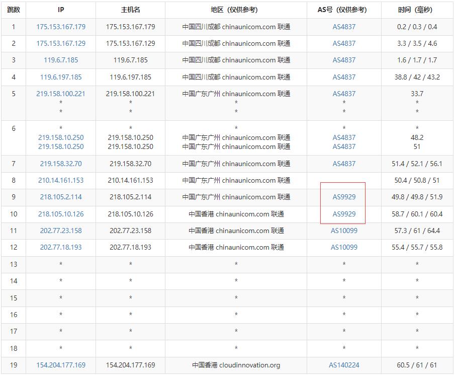The image size is (456, 375).
Task: Click time value 60.5 / 61 / 61
Action: 417,365
